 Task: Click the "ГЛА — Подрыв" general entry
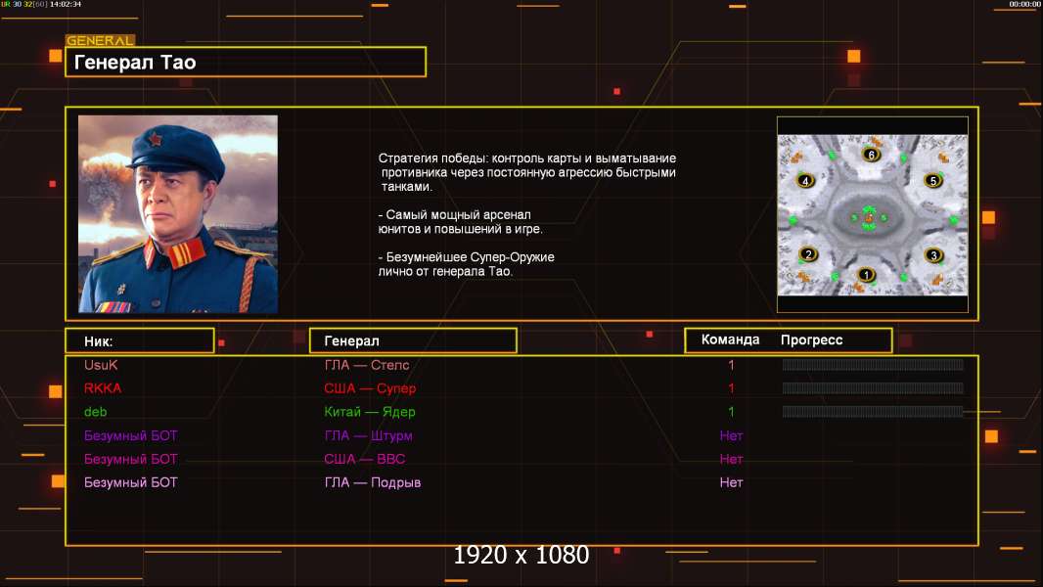(x=373, y=482)
